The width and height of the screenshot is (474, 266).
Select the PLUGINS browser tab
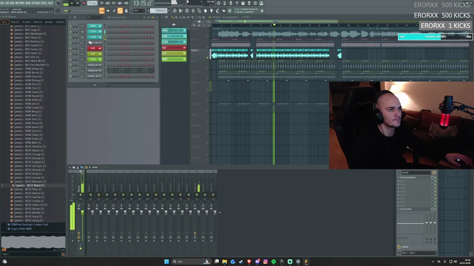[27, 22]
